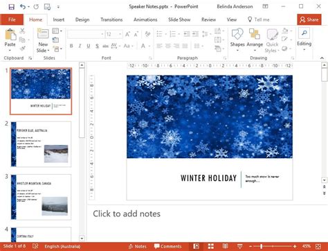The width and height of the screenshot is (328, 251).
Task: Click the Paste clipboard icon
Action: point(10,35)
